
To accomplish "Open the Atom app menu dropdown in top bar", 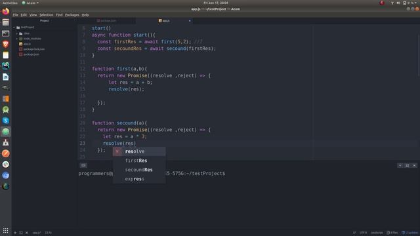I will pyautogui.click(x=30, y=3).
